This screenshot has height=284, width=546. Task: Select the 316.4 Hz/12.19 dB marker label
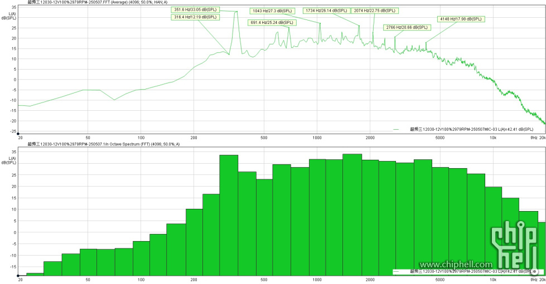(195, 17)
